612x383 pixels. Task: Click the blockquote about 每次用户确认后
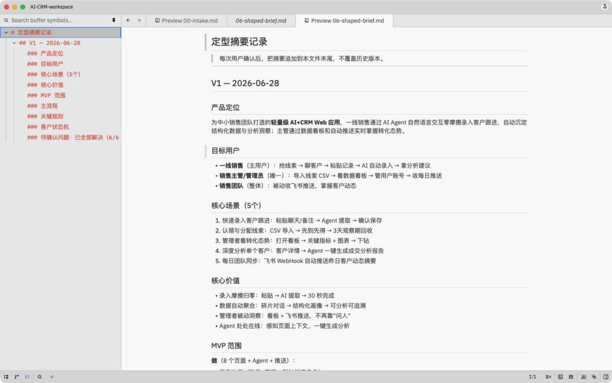point(302,59)
